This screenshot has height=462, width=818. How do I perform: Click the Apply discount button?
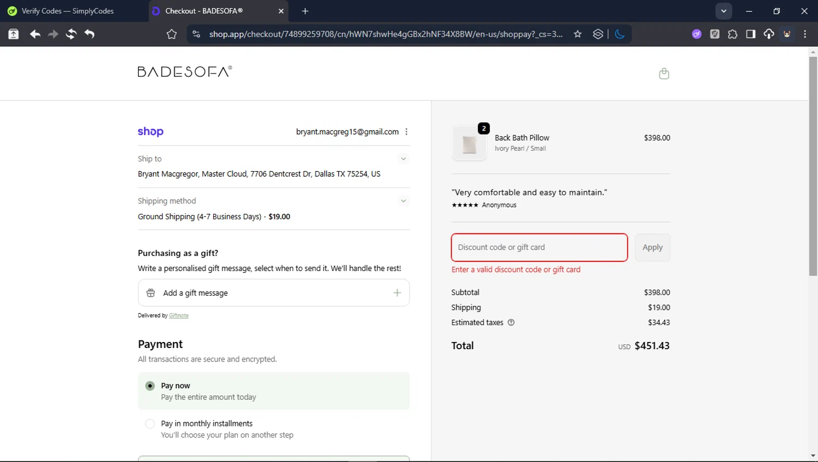click(x=652, y=248)
